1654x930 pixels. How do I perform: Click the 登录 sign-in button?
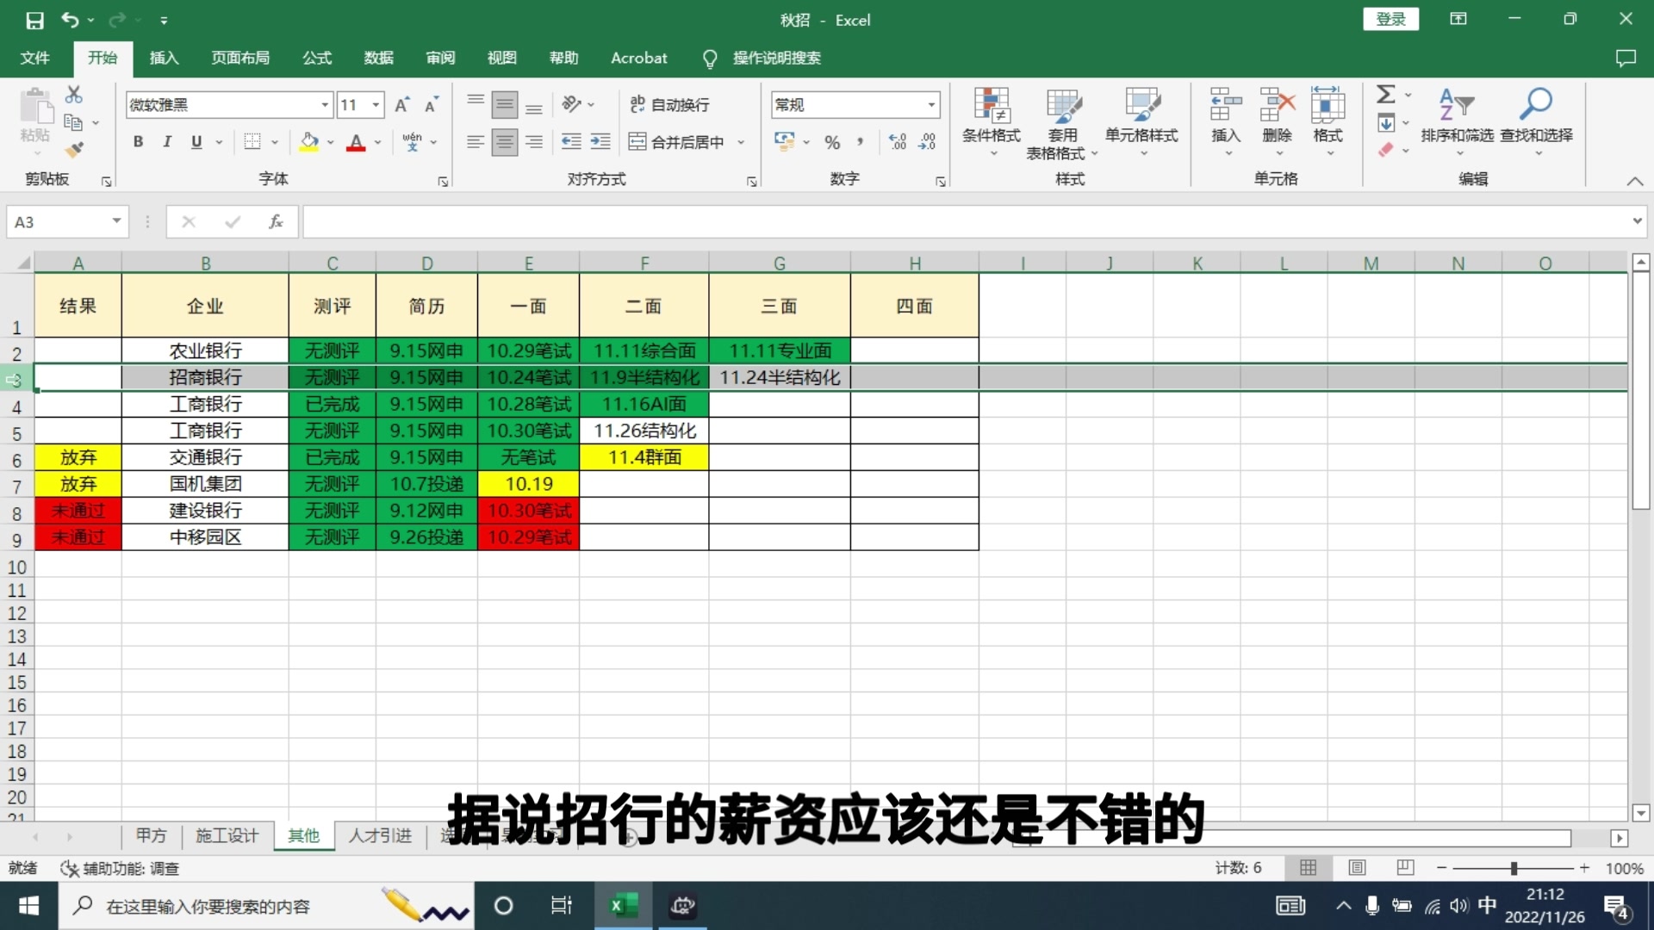point(1390,19)
